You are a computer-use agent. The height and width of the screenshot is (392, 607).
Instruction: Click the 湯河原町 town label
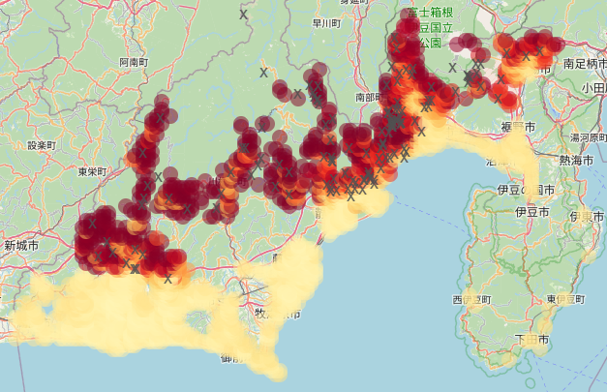tap(587, 136)
